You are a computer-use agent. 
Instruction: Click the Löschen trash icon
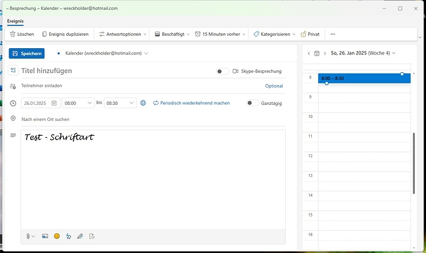coord(12,34)
